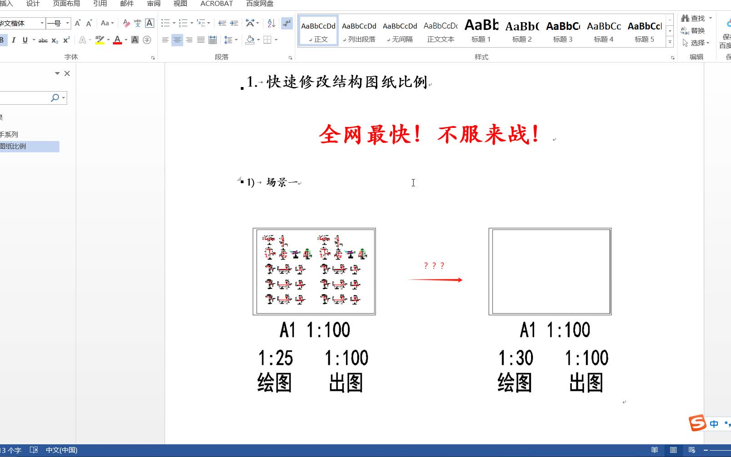
Task: Sort text with the A-Z sort icon
Action: click(x=271, y=23)
